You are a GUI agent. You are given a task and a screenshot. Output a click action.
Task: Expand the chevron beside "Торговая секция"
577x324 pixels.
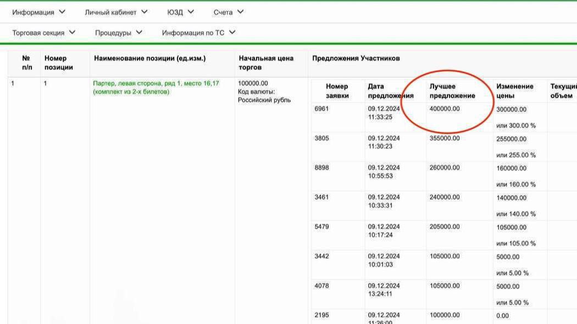(72, 32)
